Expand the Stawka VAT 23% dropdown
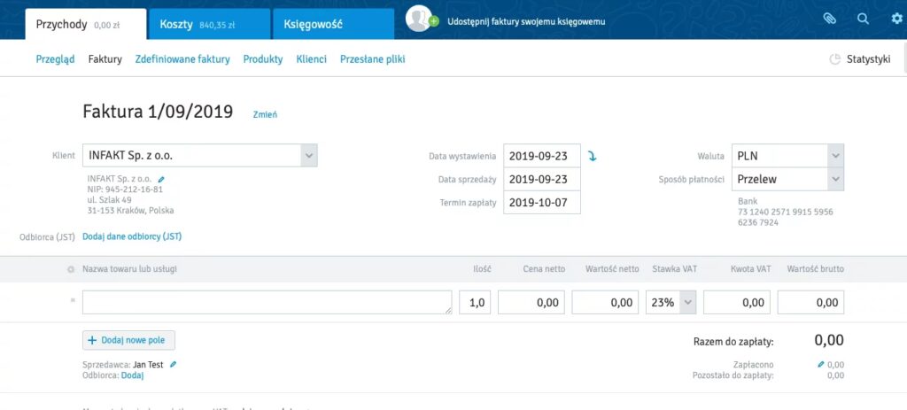This screenshot has height=410, width=907. [x=688, y=303]
